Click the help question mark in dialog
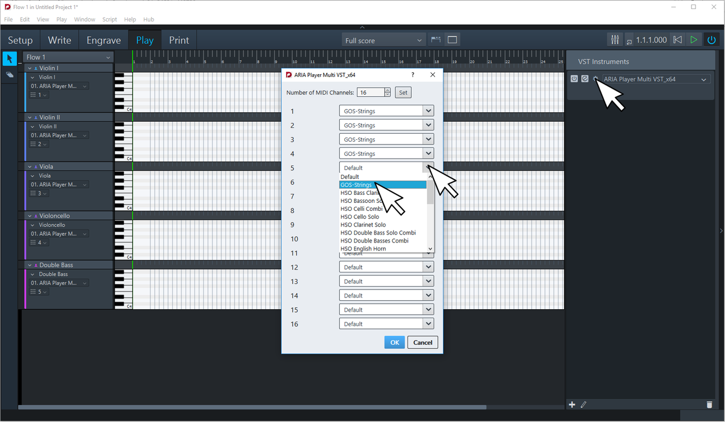 (412, 74)
